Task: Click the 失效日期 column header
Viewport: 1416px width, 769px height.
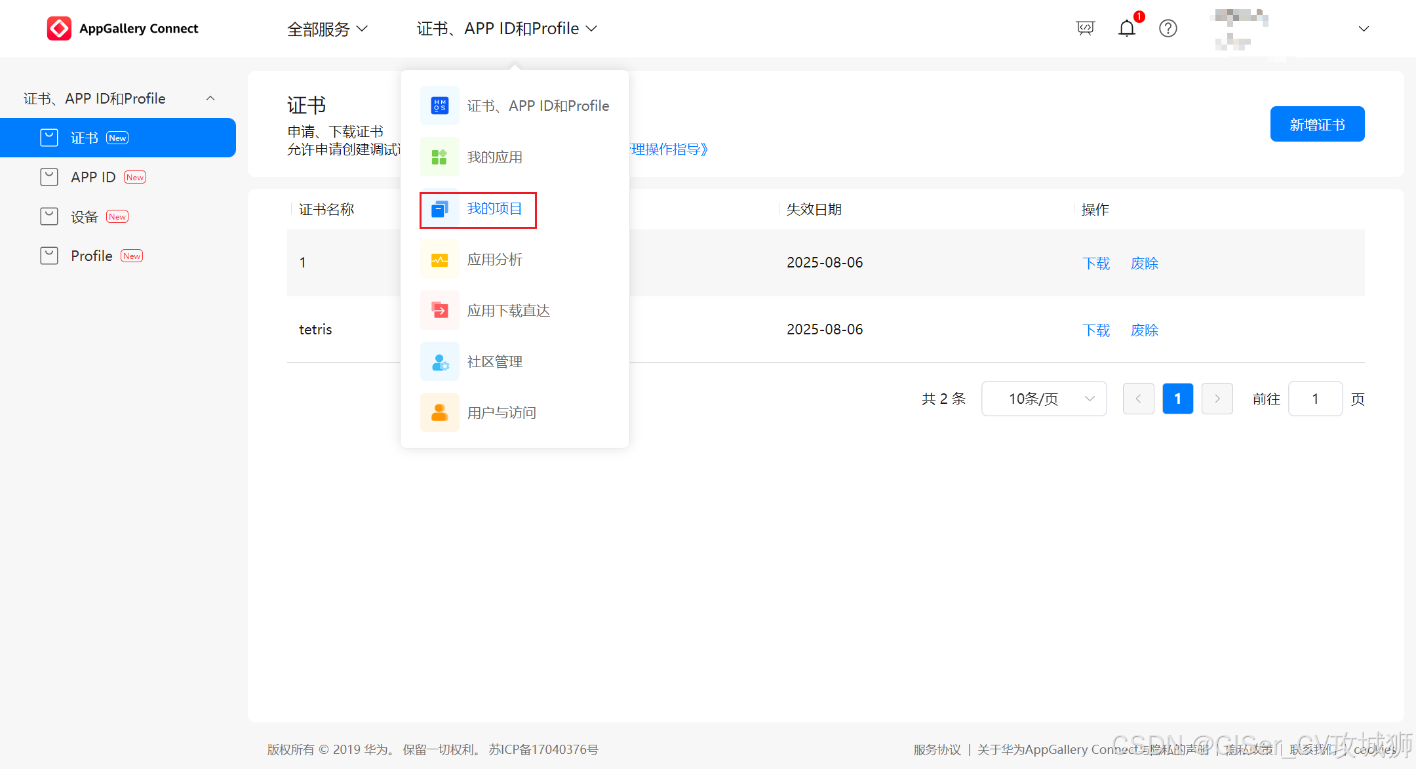Action: click(814, 210)
